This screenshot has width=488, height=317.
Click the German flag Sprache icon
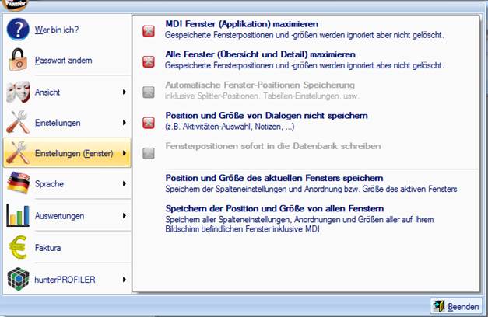click(x=17, y=184)
